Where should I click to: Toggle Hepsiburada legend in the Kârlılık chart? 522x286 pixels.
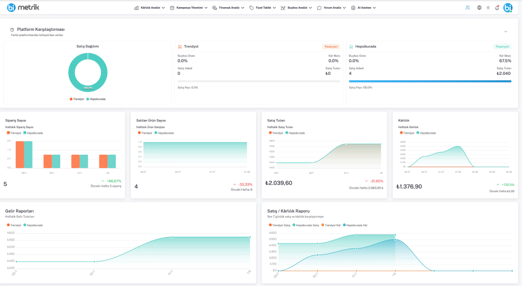pos(426,133)
